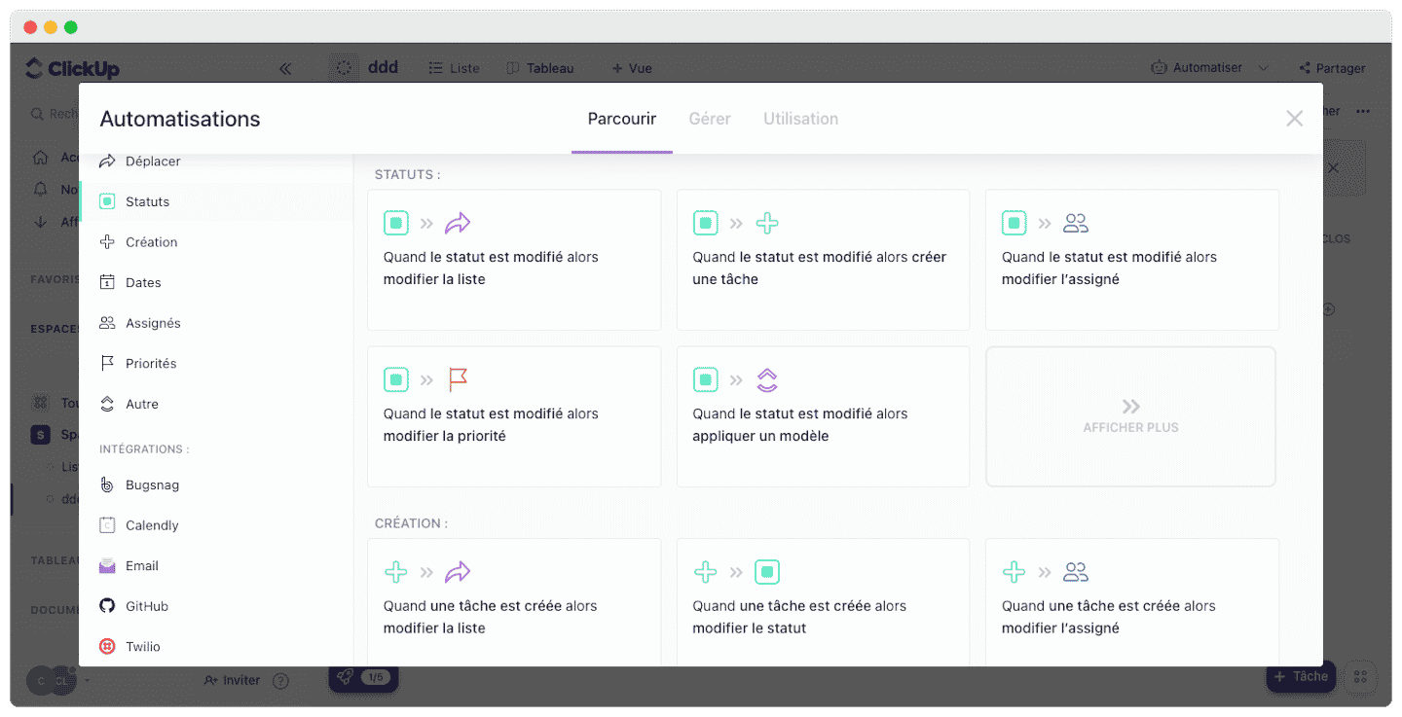The height and width of the screenshot is (717, 1402).
Task: Choose the Création category plus icon
Action: 107,242
